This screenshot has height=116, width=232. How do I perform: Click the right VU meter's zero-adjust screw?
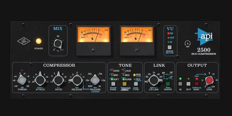pos(136,50)
